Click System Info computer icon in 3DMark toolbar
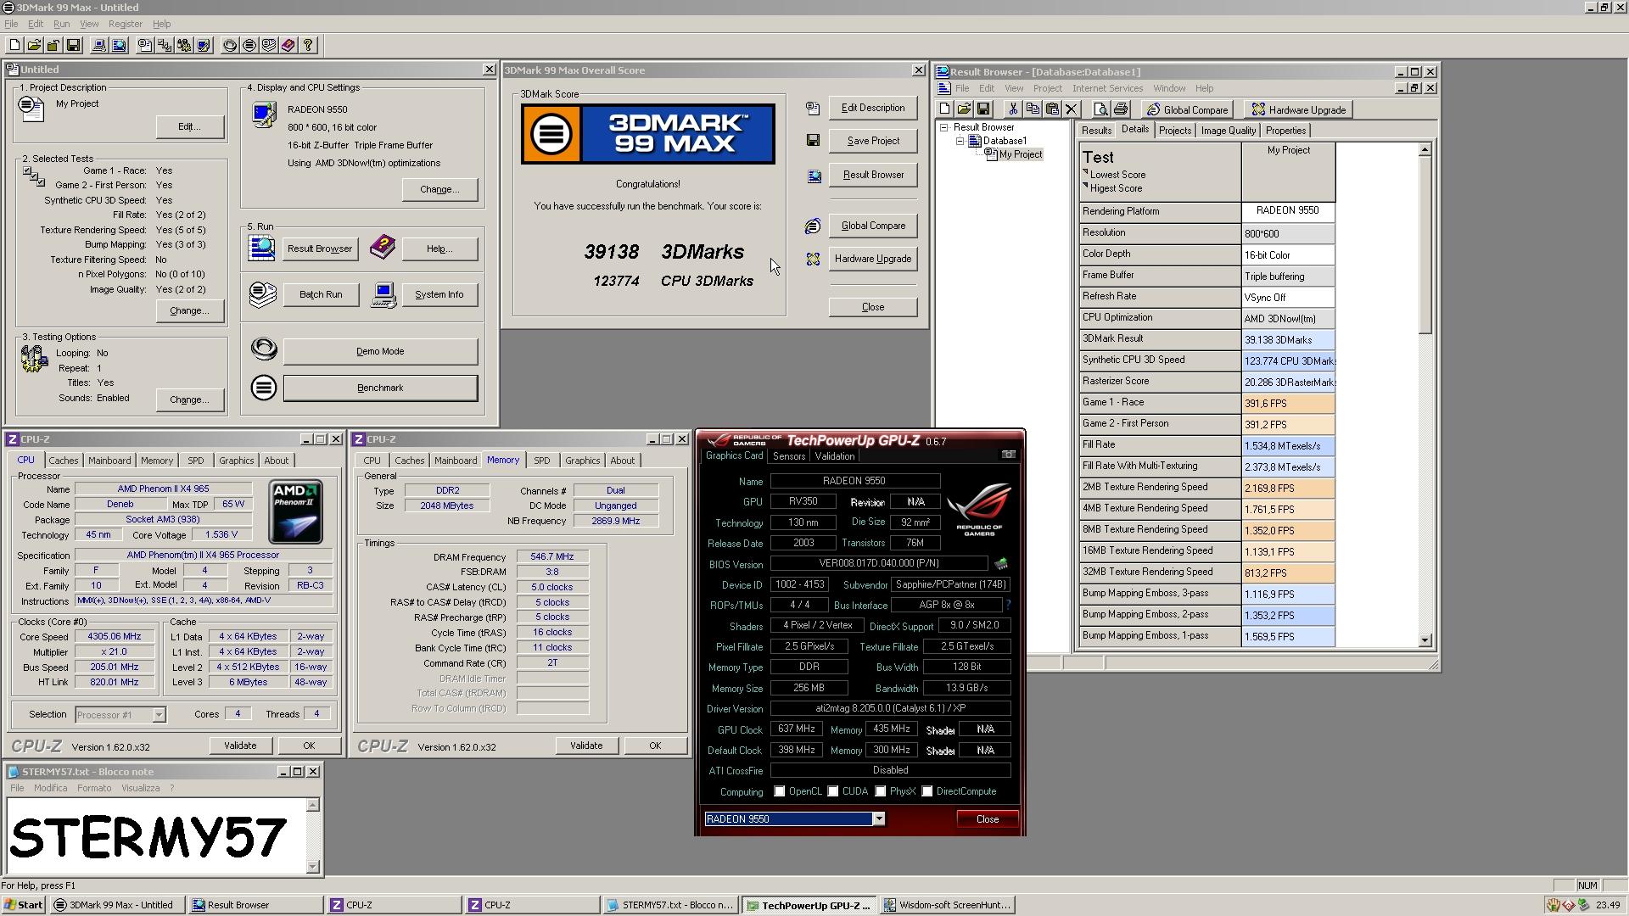Image resolution: width=1629 pixels, height=916 pixels. click(99, 46)
